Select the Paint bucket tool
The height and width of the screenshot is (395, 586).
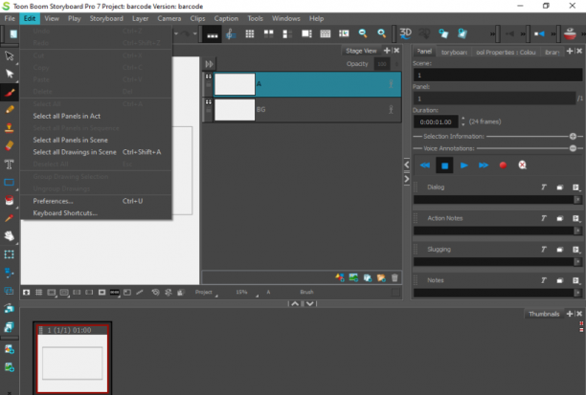click(10, 201)
